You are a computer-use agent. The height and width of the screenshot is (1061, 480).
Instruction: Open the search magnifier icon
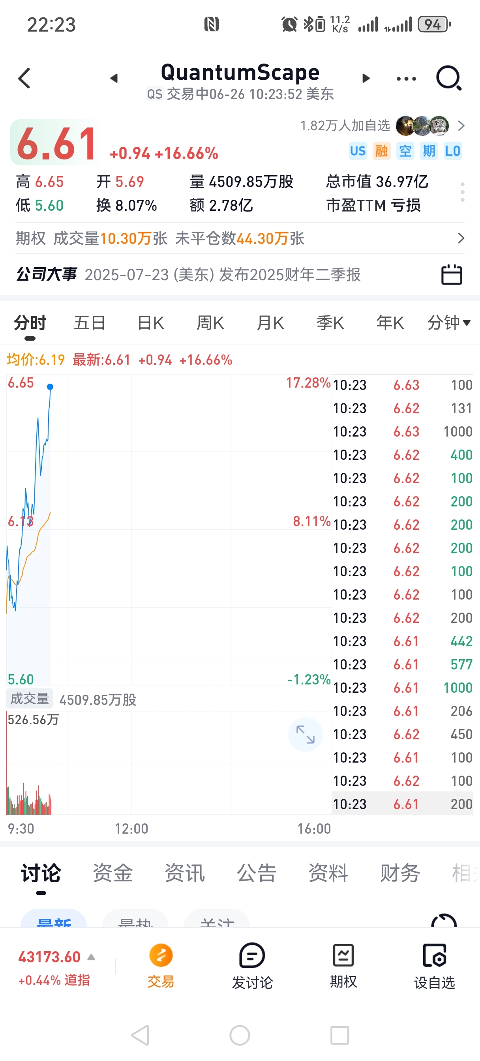(449, 78)
